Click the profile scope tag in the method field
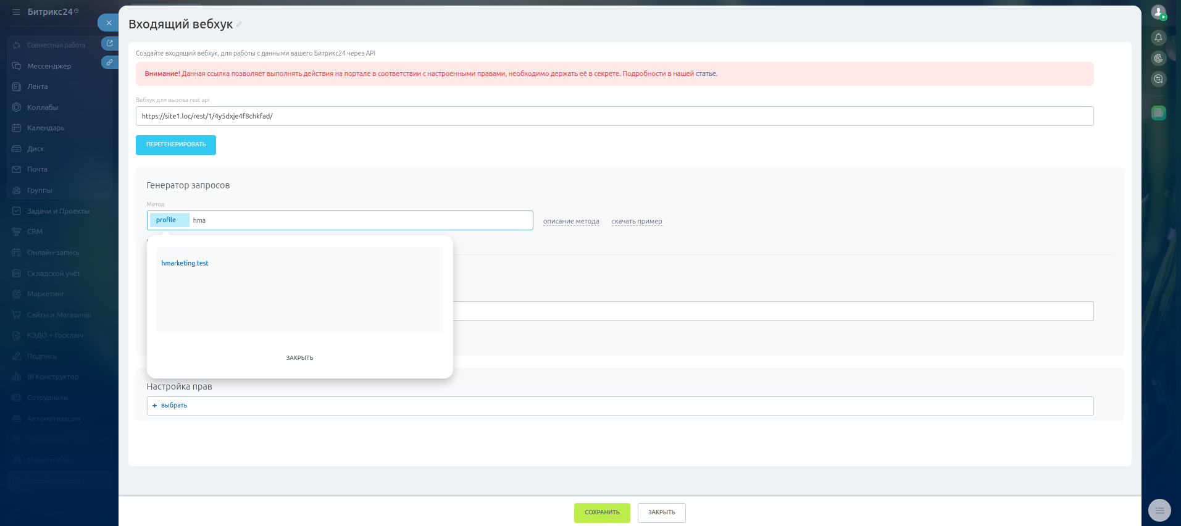This screenshot has width=1181, height=526. [x=166, y=220]
